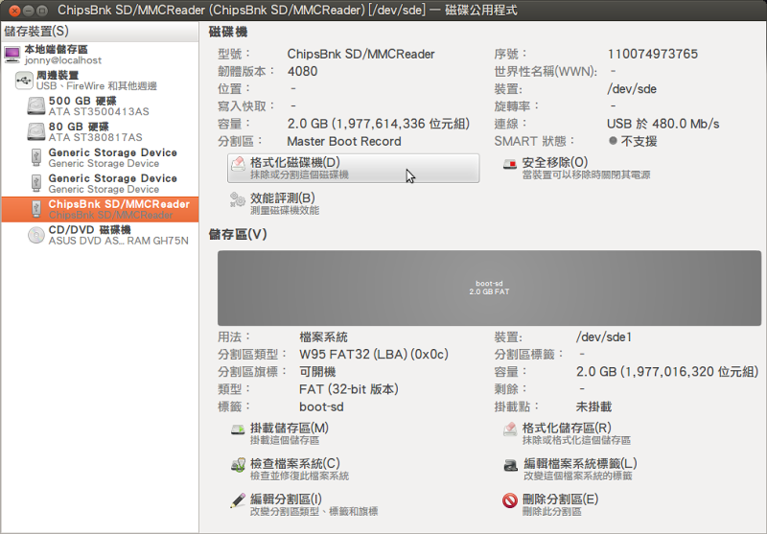Click the CD/DVD 磁碟機 disc icon
Screen dimensions: 767x534
pos(36,235)
